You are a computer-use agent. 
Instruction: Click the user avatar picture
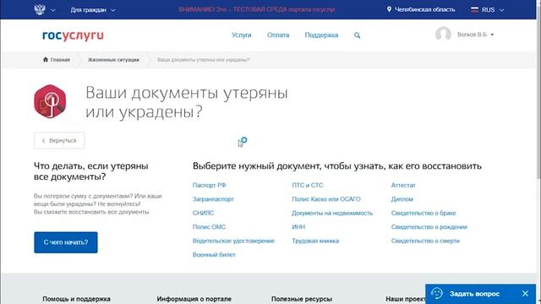tap(443, 34)
